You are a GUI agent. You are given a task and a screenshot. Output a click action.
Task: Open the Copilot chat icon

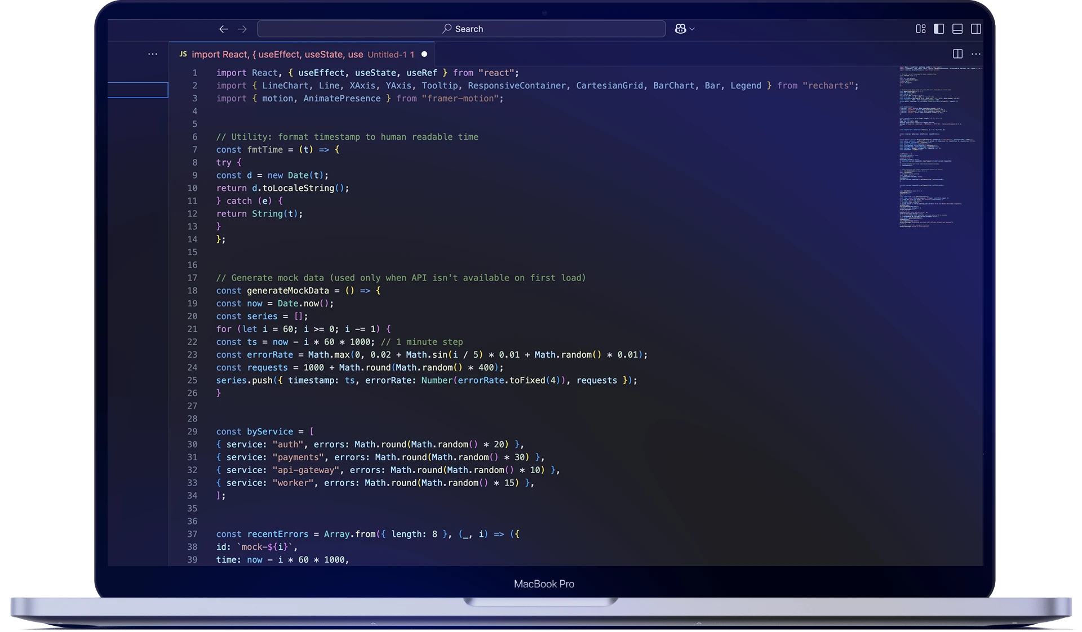coord(680,29)
